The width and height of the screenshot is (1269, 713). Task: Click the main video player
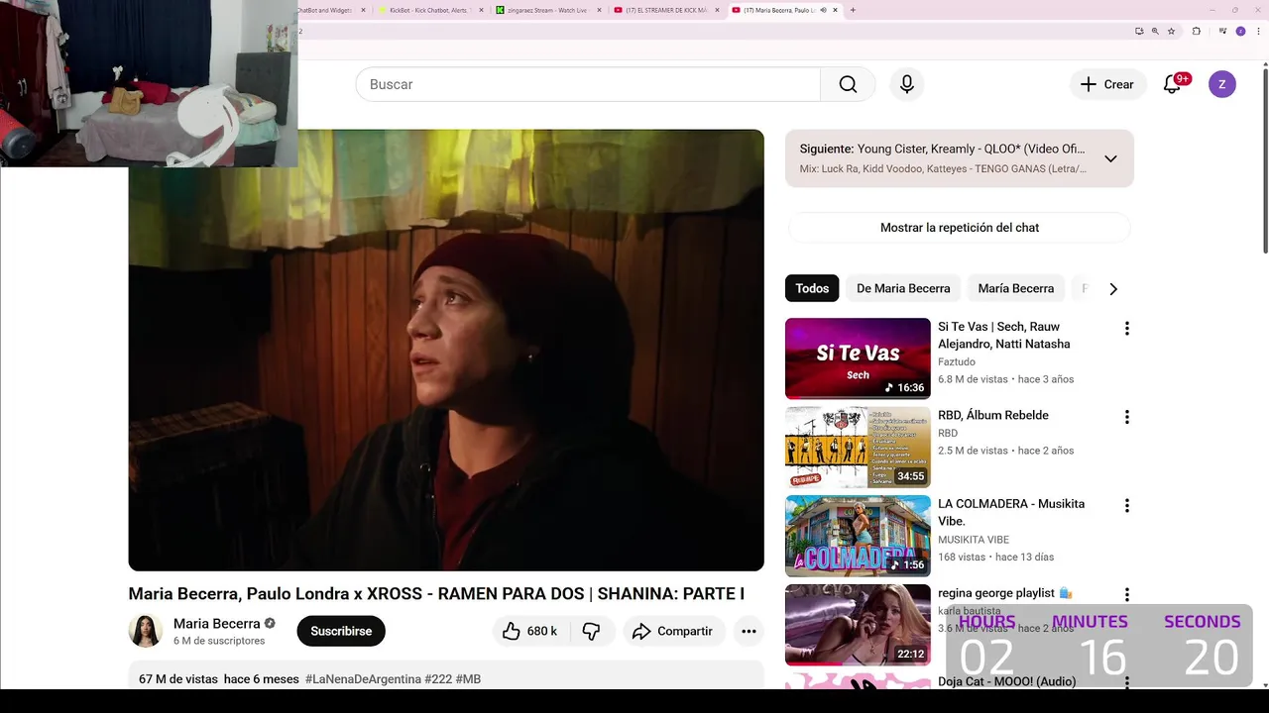coord(446,350)
